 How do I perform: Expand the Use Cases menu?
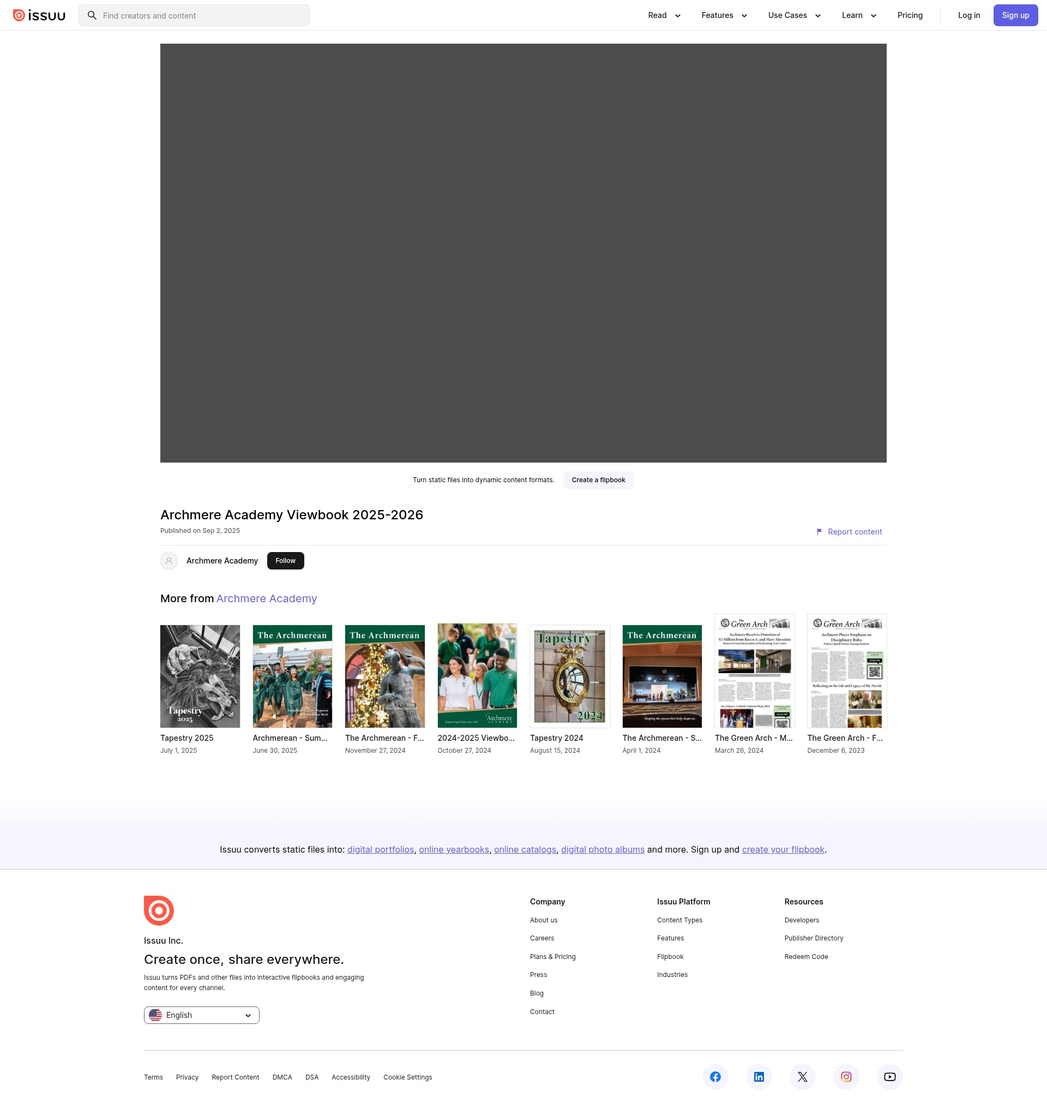pyautogui.click(x=794, y=15)
